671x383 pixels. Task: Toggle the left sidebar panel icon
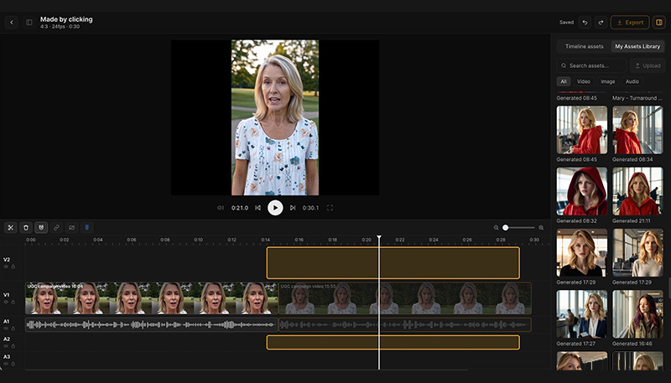point(29,23)
